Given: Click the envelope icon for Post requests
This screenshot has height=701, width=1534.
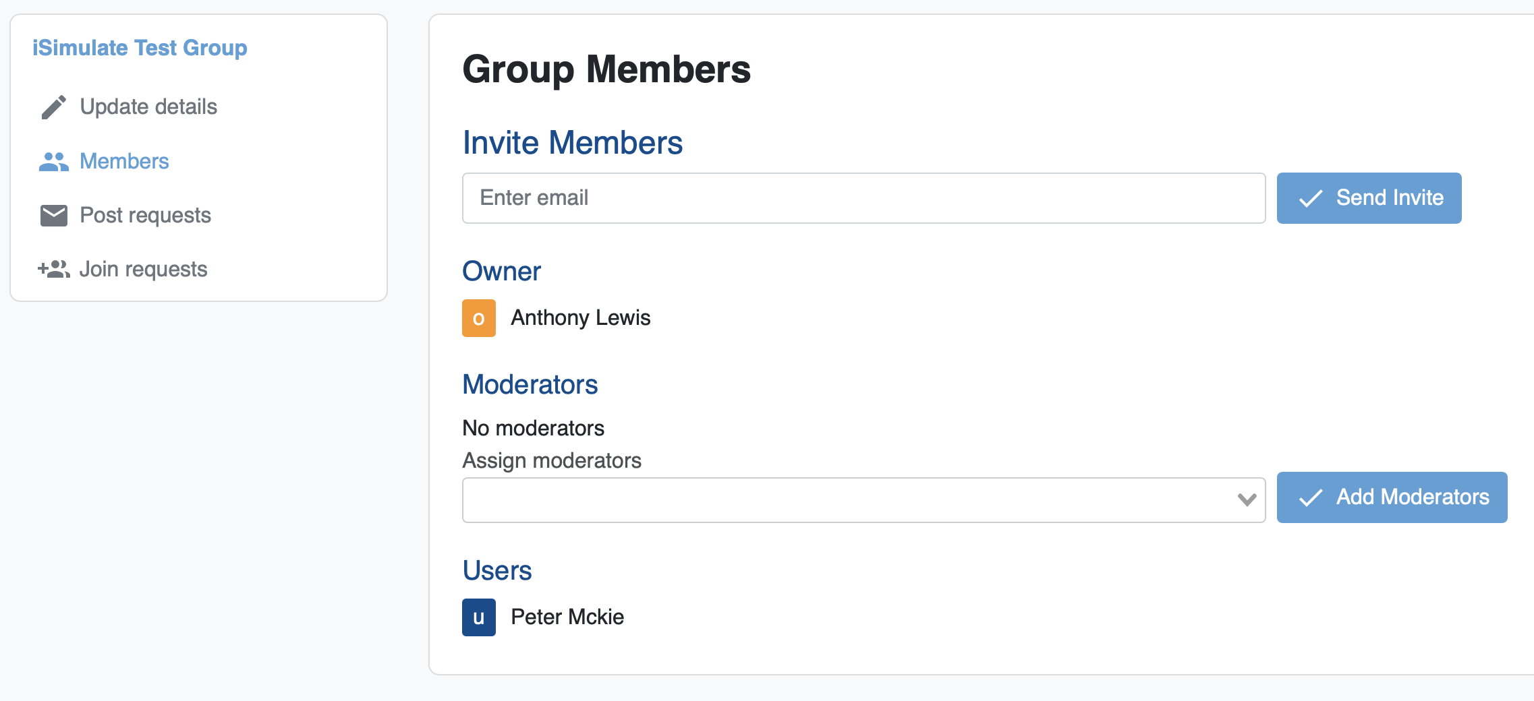Looking at the screenshot, I should coord(53,214).
